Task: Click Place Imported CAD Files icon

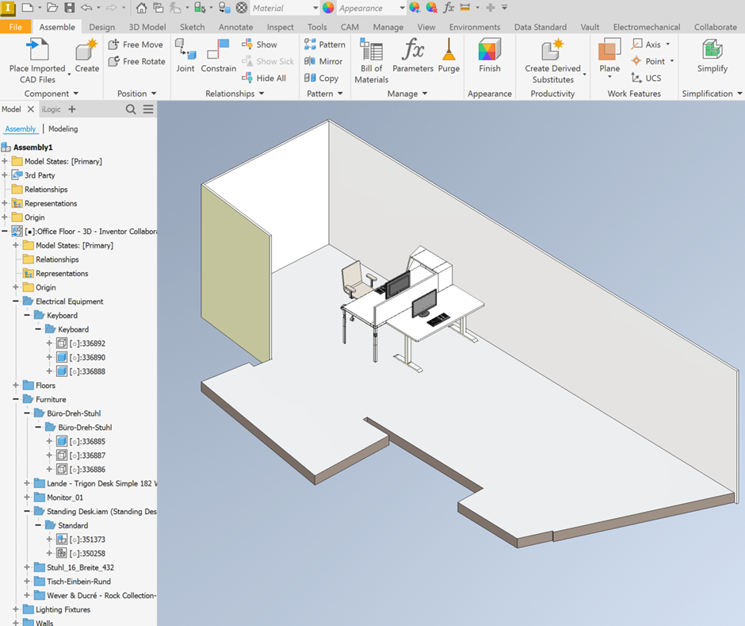Action: click(37, 51)
